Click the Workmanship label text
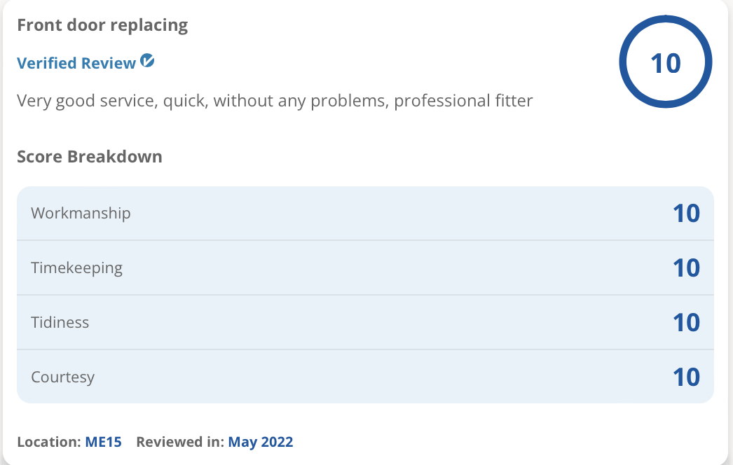733x465 pixels. pos(81,213)
